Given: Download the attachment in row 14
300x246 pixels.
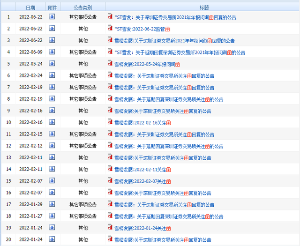Looking at the screenshot, I should point(52,169).
